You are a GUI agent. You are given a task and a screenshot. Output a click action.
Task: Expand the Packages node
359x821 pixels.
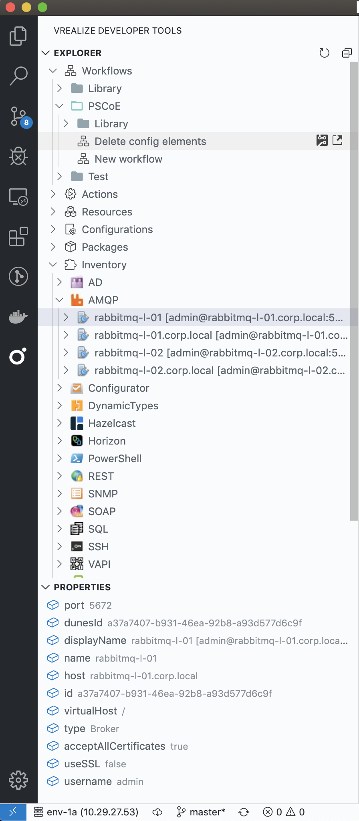pyautogui.click(x=53, y=247)
